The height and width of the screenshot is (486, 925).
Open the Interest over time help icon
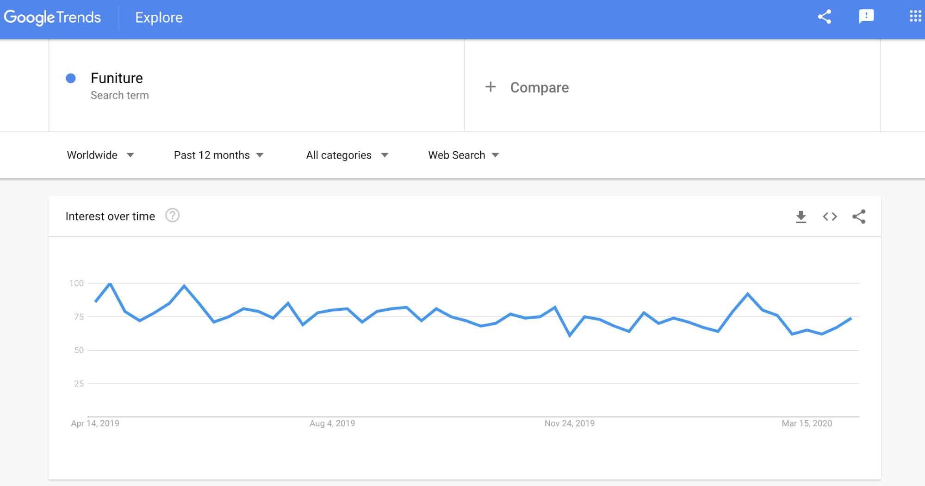point(172,215)
